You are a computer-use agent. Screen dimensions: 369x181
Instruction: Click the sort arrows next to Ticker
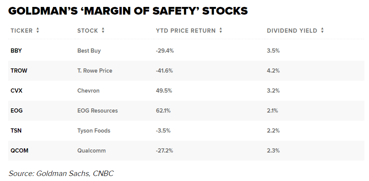point(38,31)
